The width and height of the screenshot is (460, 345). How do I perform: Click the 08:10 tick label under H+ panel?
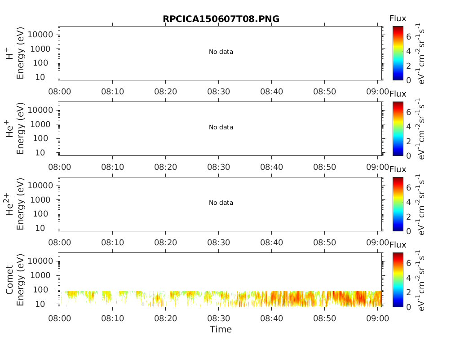(113, 92)
